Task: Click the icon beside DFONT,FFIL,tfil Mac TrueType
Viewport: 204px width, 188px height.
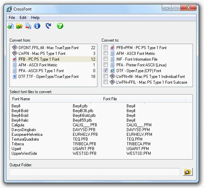Action: (15, 47)
